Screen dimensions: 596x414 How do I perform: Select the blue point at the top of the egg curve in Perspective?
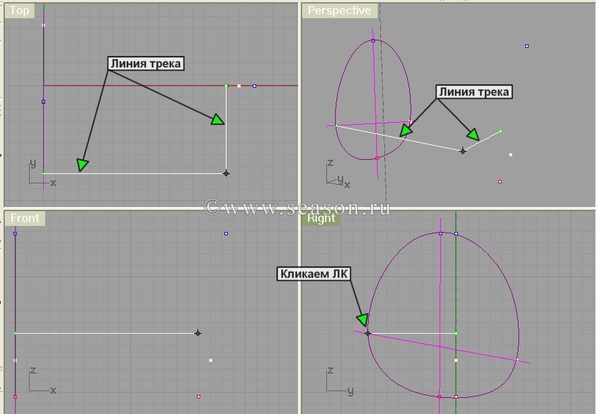(x=374, y=40)
